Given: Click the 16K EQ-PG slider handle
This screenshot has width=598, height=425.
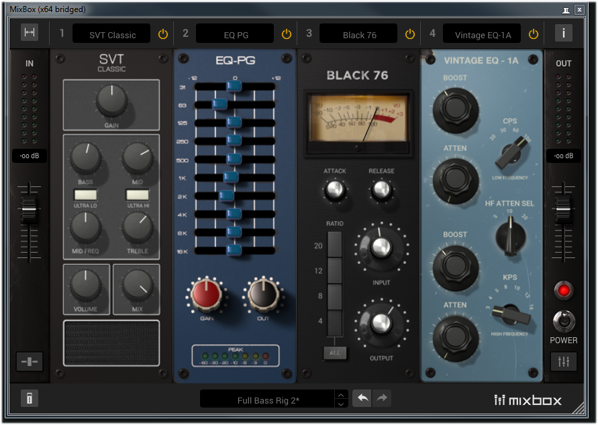Looking at the screenshot, I should tap(234, 250).
